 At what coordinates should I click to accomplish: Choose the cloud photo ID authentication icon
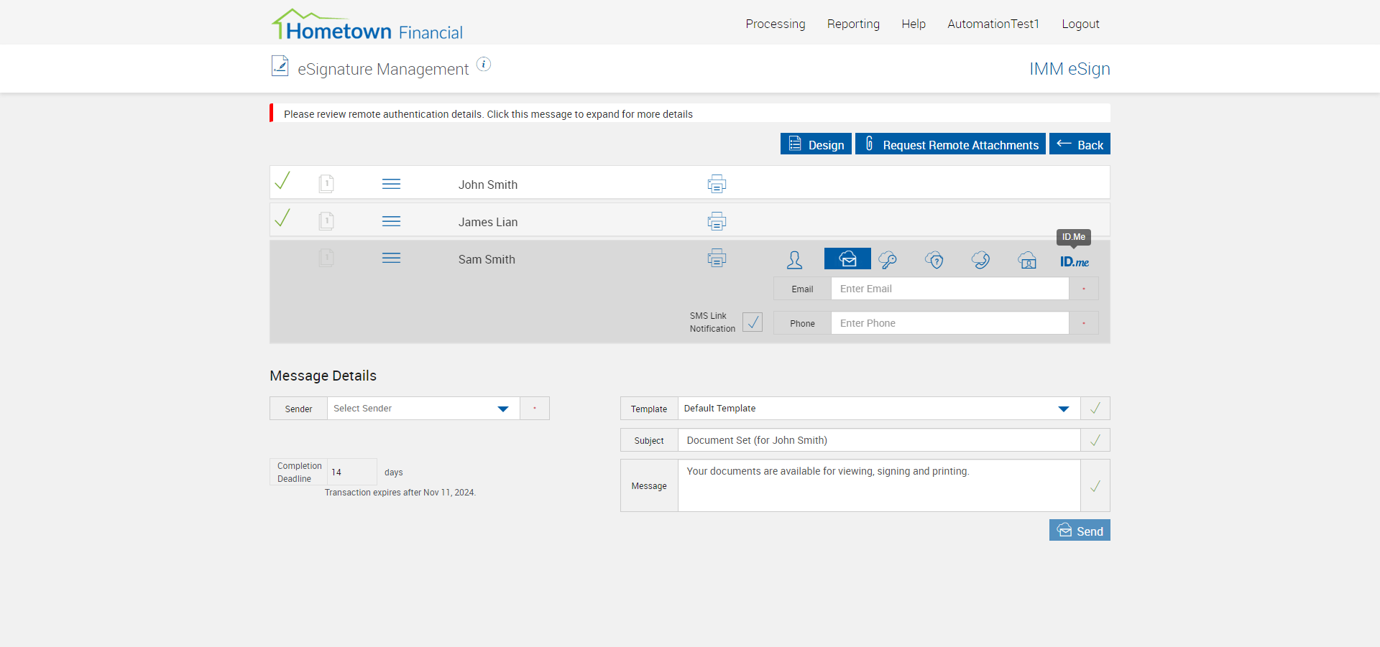[x=1027, y=260]
